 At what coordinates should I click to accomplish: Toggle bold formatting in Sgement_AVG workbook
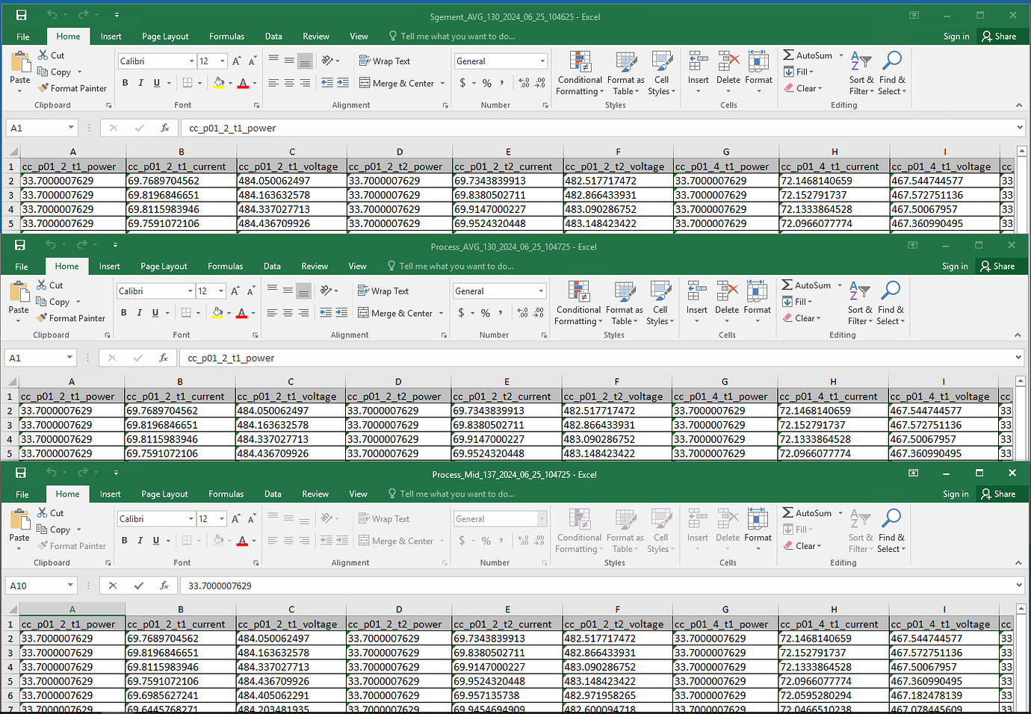pyautogui.click(x=125, y=83)
